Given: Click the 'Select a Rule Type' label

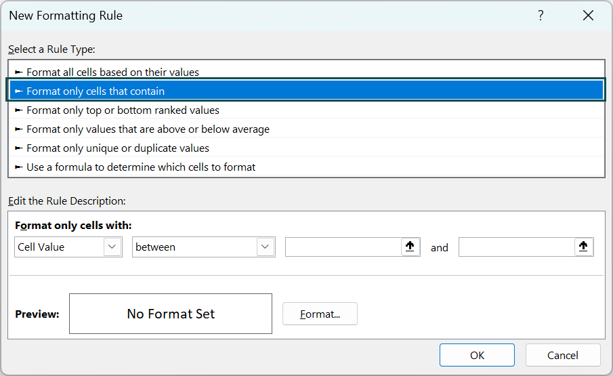Looking at the screenshot, I should 52,49.
